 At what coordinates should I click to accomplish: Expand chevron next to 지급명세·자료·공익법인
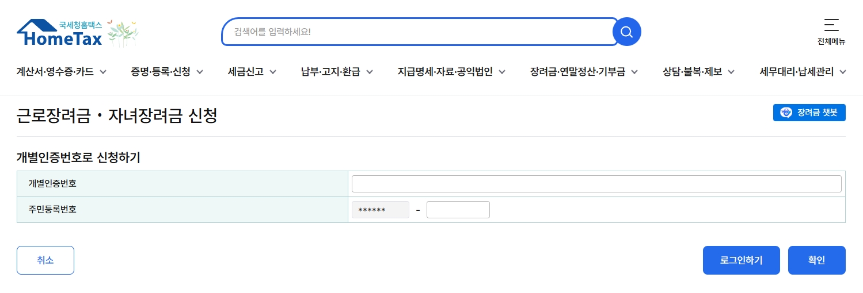click(x=502, y=72)
